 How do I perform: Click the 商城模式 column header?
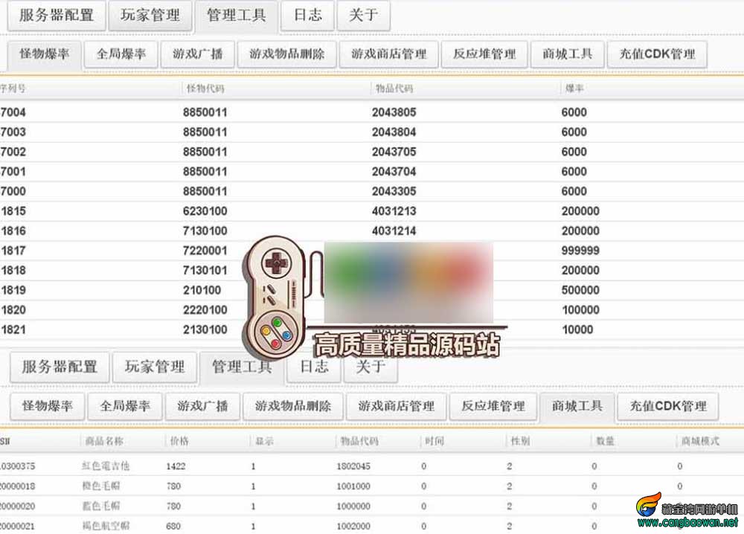699,441
